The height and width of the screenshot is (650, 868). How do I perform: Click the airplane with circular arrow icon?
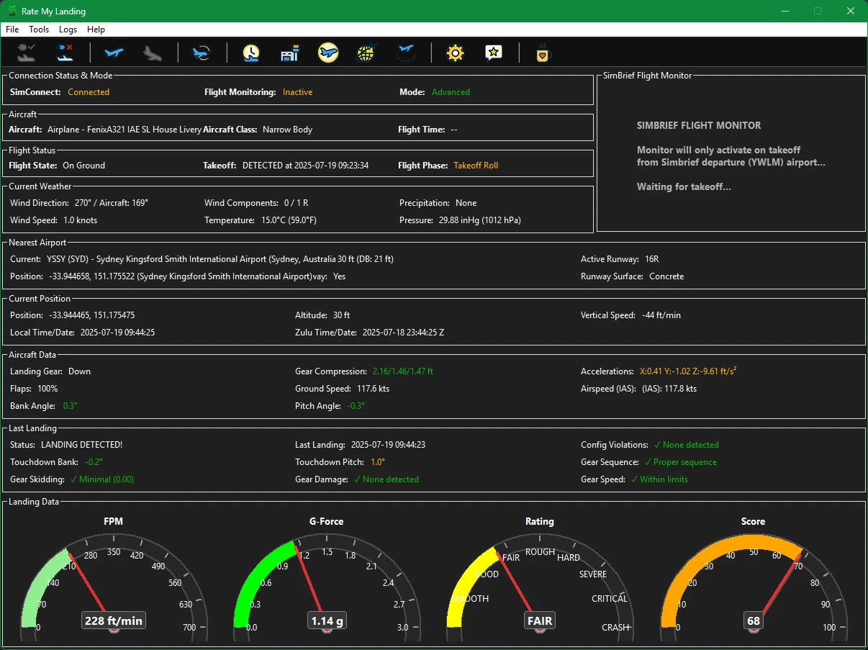(202, 53)
